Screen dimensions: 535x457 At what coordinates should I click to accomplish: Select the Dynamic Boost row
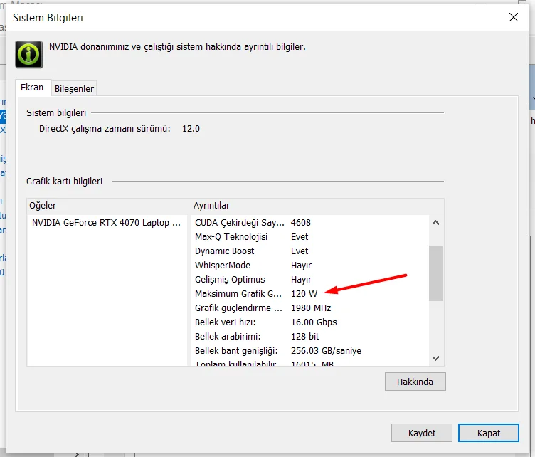[x=309, y=251]
